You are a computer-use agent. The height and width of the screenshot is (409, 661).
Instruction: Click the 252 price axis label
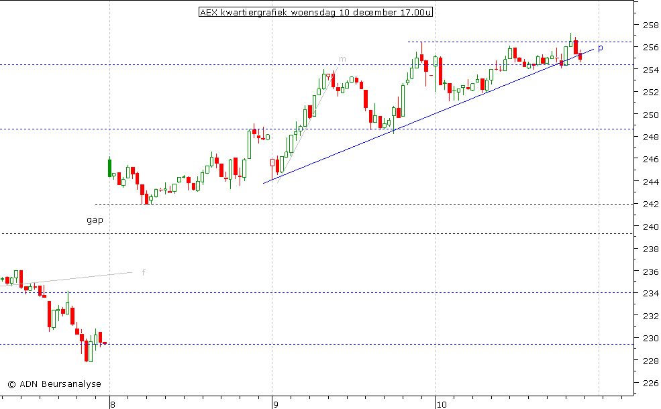pyautogui.click(x=650, y=93)
